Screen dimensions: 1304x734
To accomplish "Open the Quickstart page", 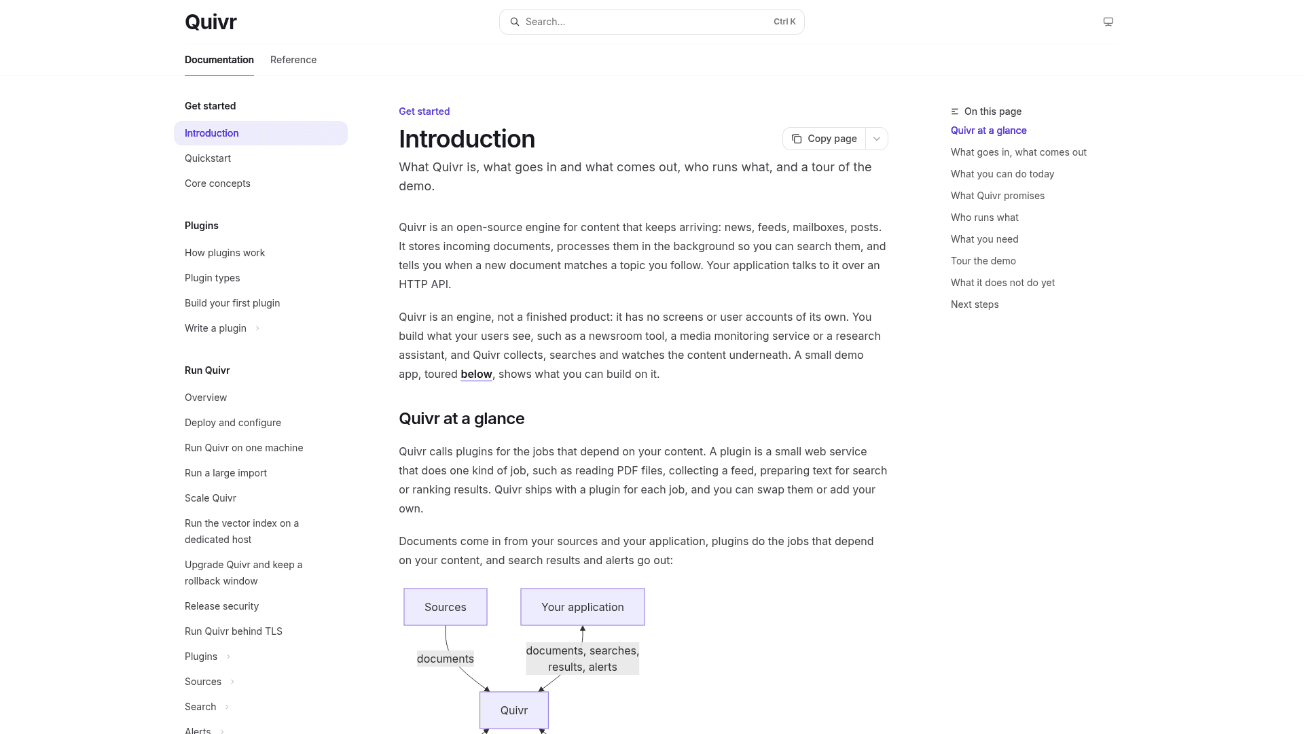I will coord(261,158).
